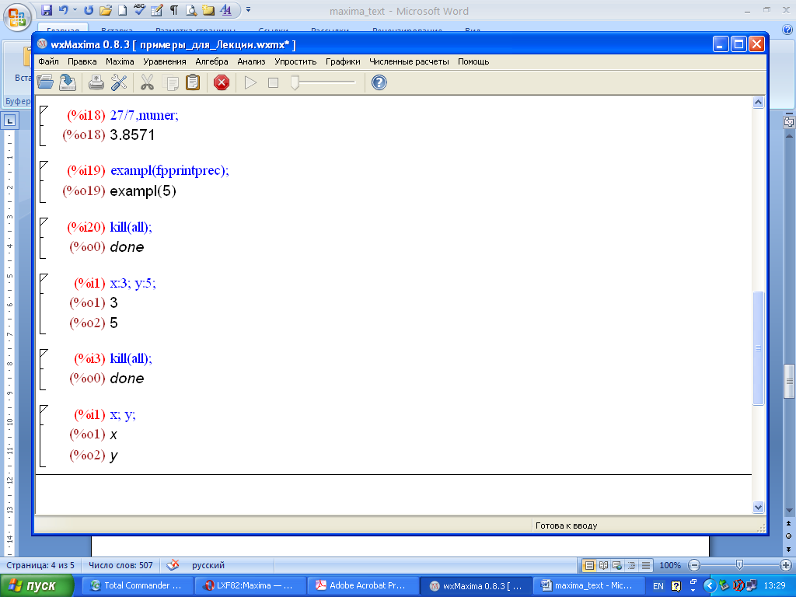796x597 pixels.
Task: Switch to Total Commander taskbar button
Action: pyautogui.click(x=137, y=586)
